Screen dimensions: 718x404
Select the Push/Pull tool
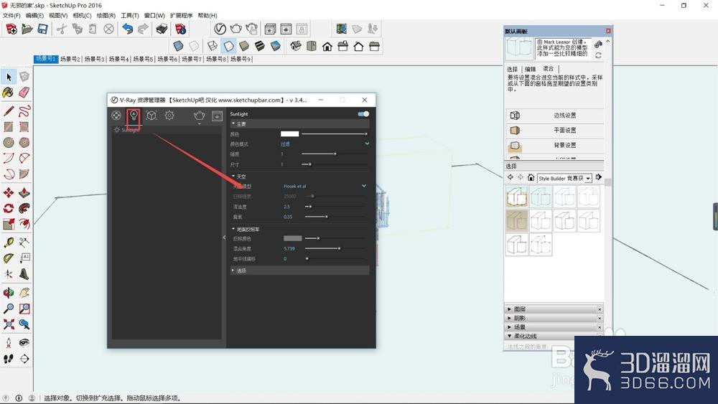click(24, 192)
